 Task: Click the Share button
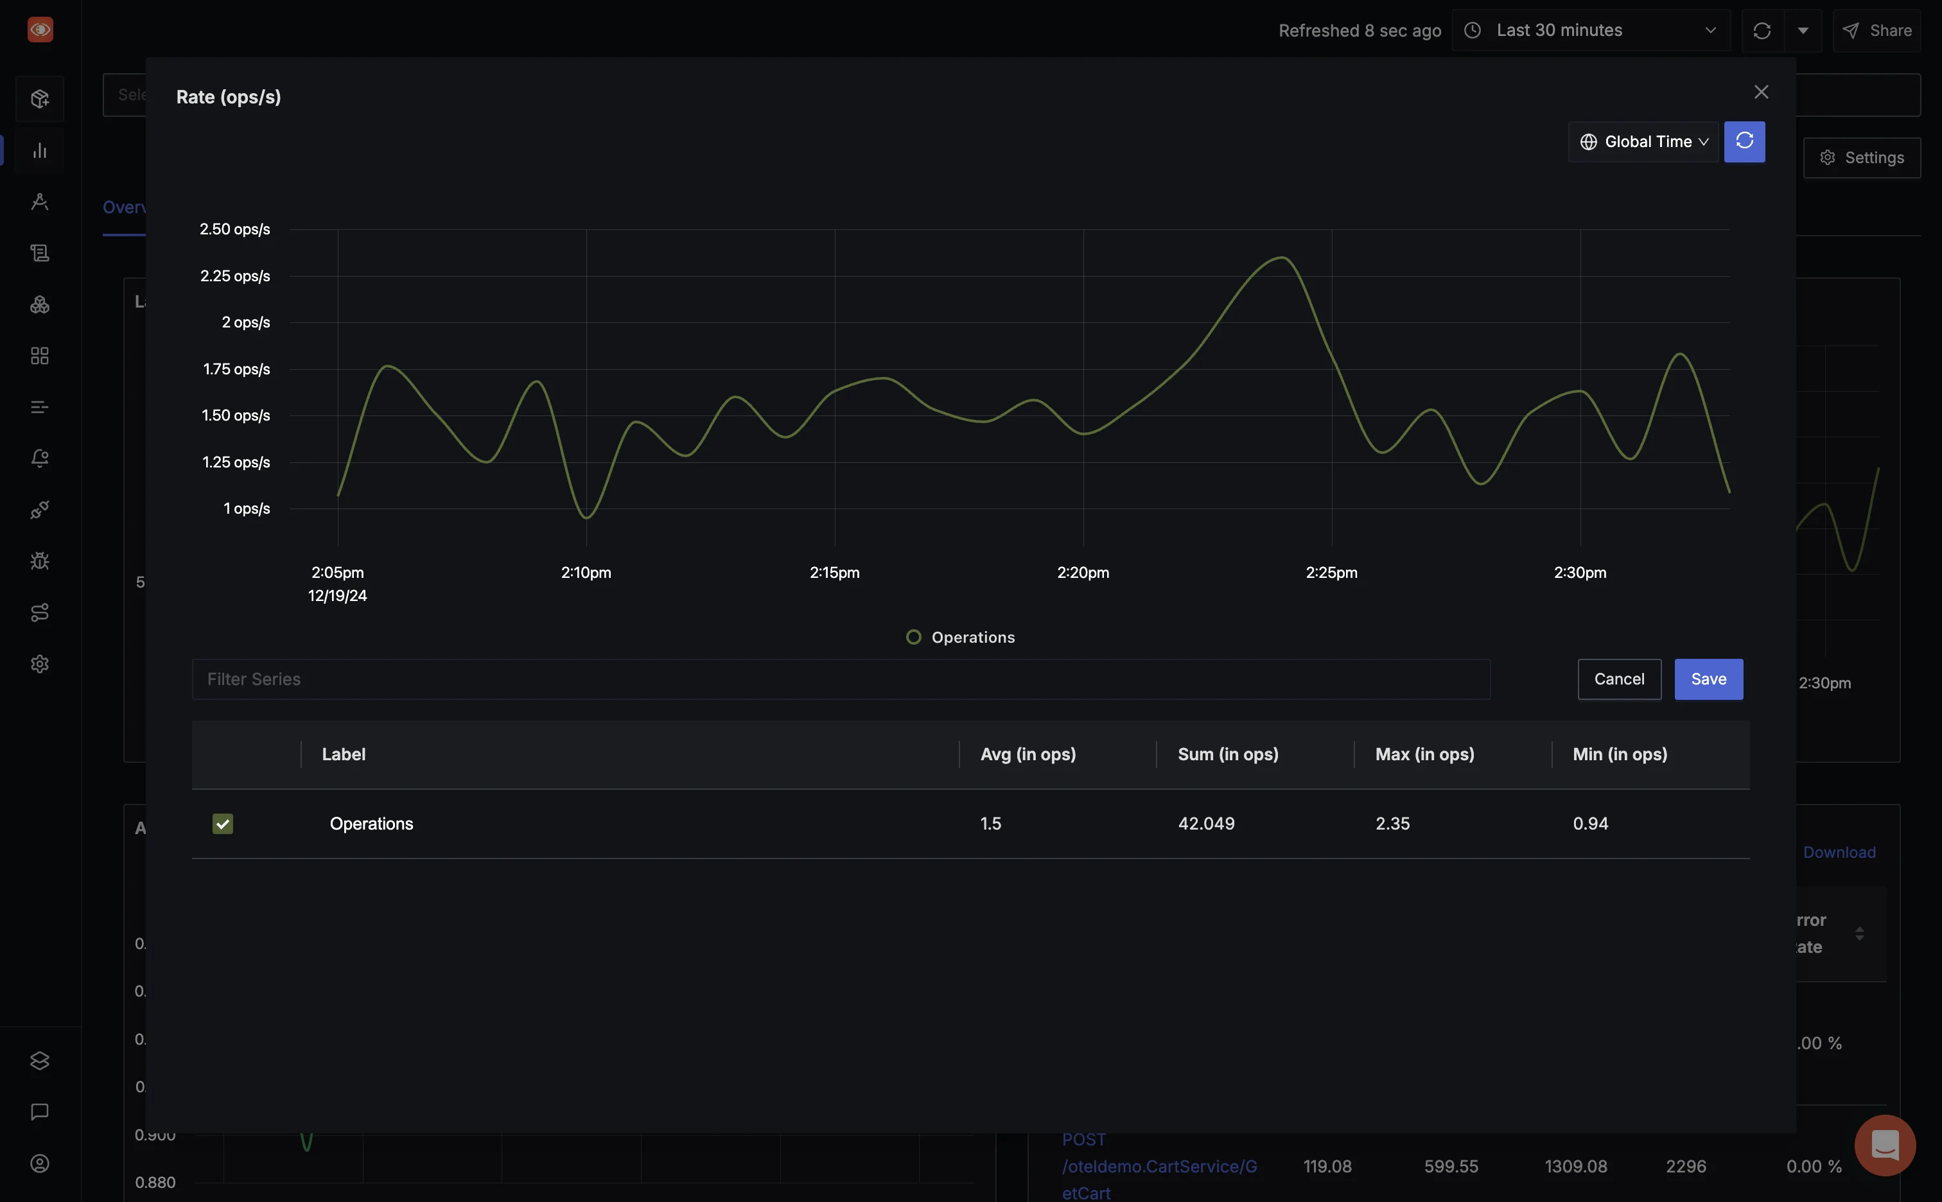pos(1876,30)
